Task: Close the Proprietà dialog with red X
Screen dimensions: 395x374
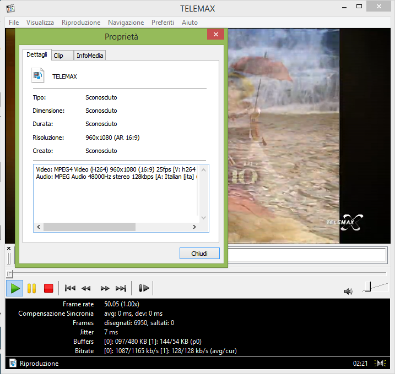Action: click(215, 34)
